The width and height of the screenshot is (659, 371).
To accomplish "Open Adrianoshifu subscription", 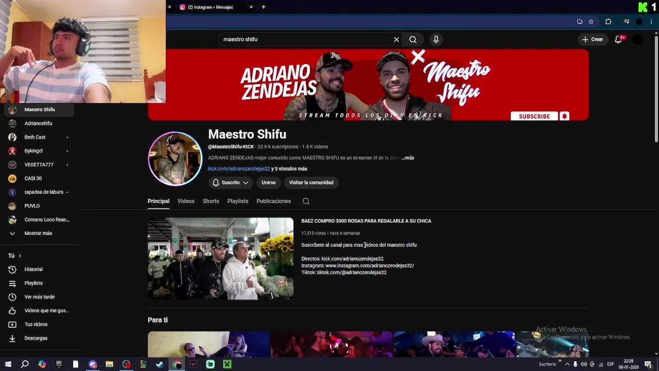I will click(x=37, y=124).
